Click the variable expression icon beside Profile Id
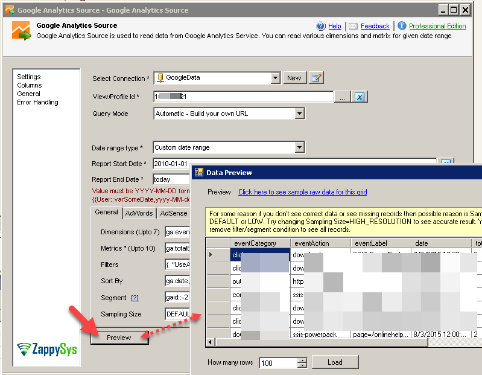The height and width of the screenshot is (375, 482). [x=360, y=97]
